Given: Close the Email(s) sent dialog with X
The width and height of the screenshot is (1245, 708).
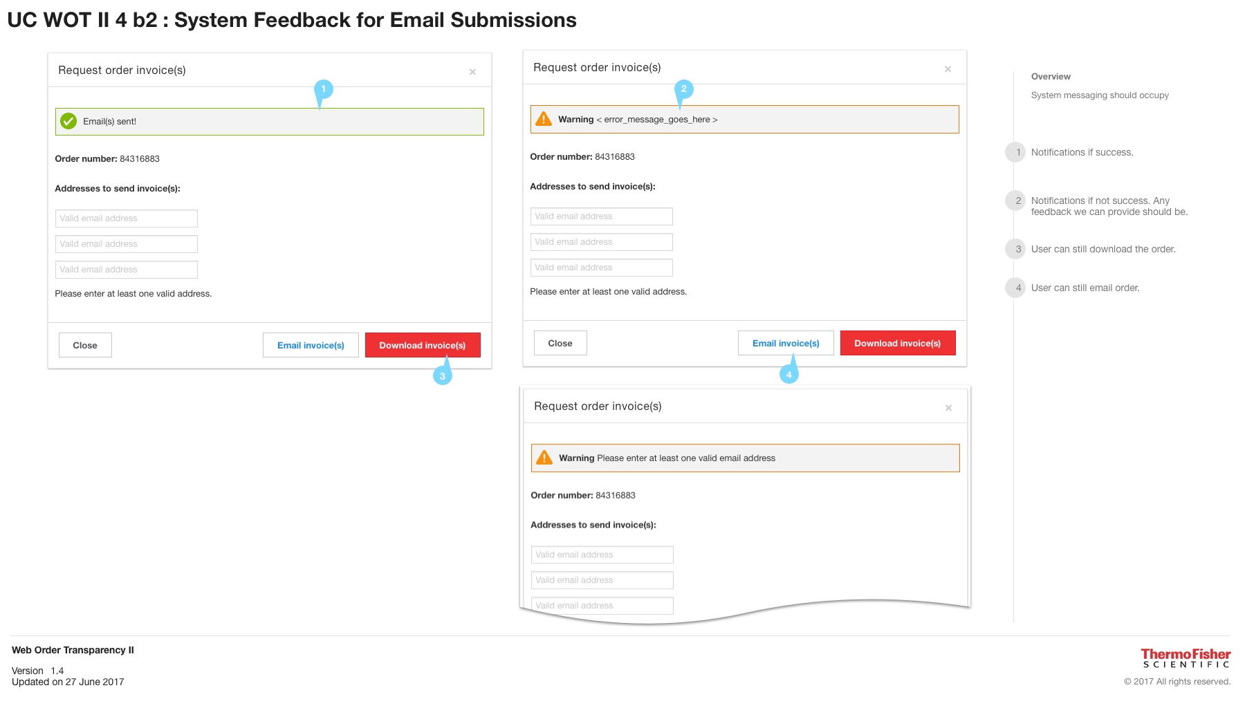Looking at the screenshot, I should pos(472,72).
